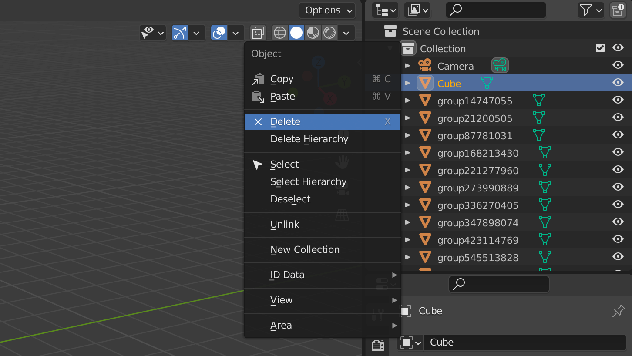Select wireframe viewport shading mode
This screenshot has height=356, width=632.
tap(280, 33)
